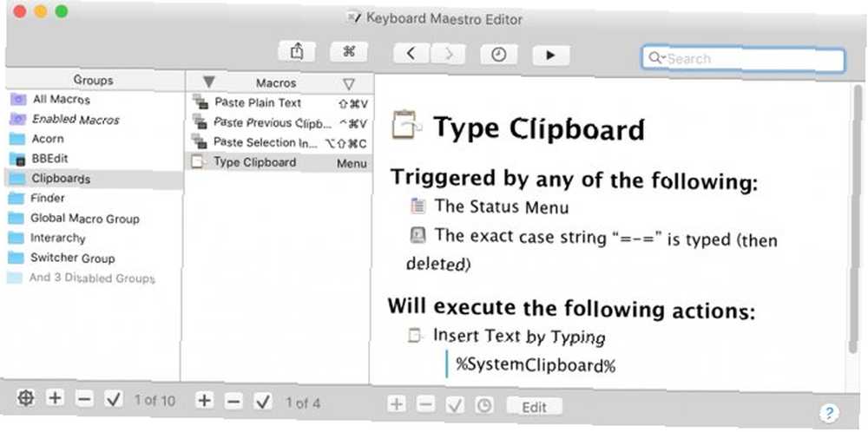Add a new macro with plus button
868x432 pixels.
[205, 401]
